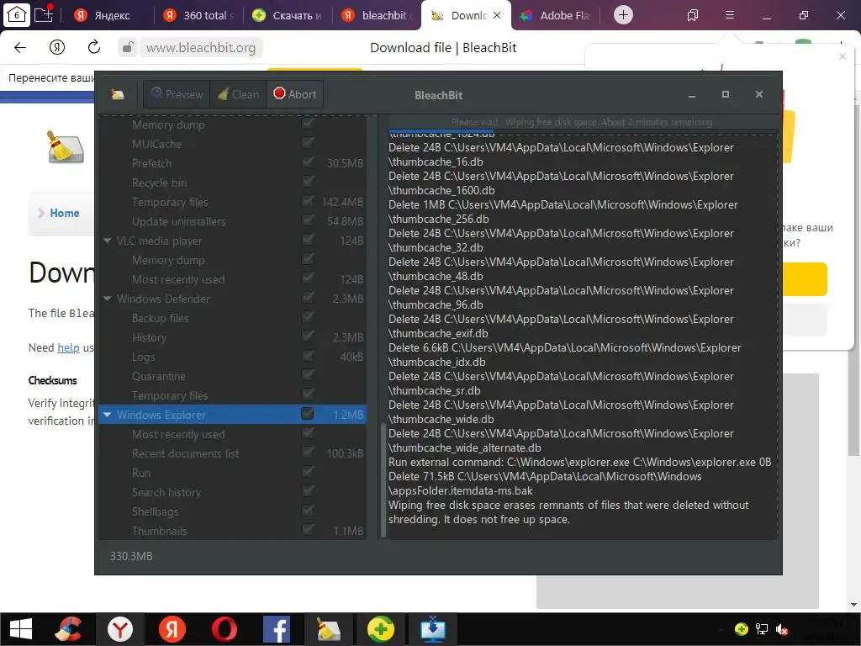Image resolution: width=861 pixels, height=646 pixels.
Task: Toggle the Windows Defender checkbox
Action: click(x=308, y=298)
